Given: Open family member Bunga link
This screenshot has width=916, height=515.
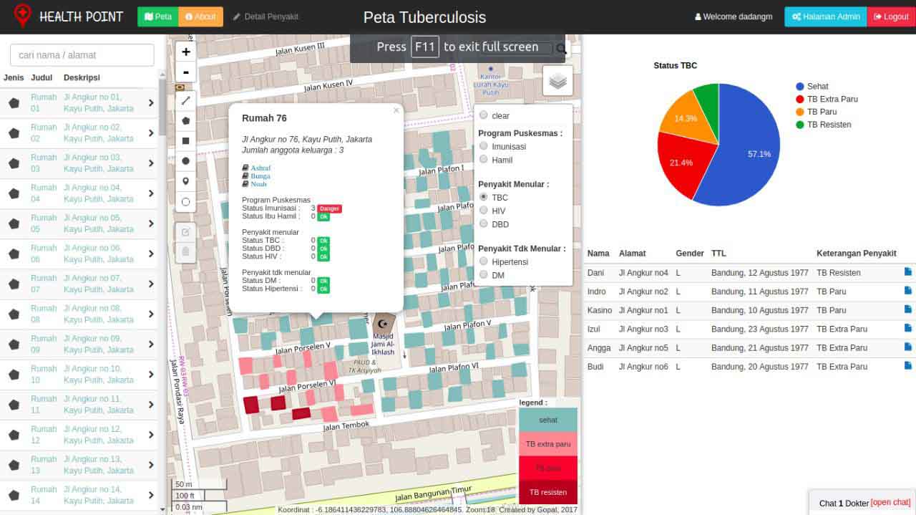Looking at the screenshot, I should tap(260, 175).
